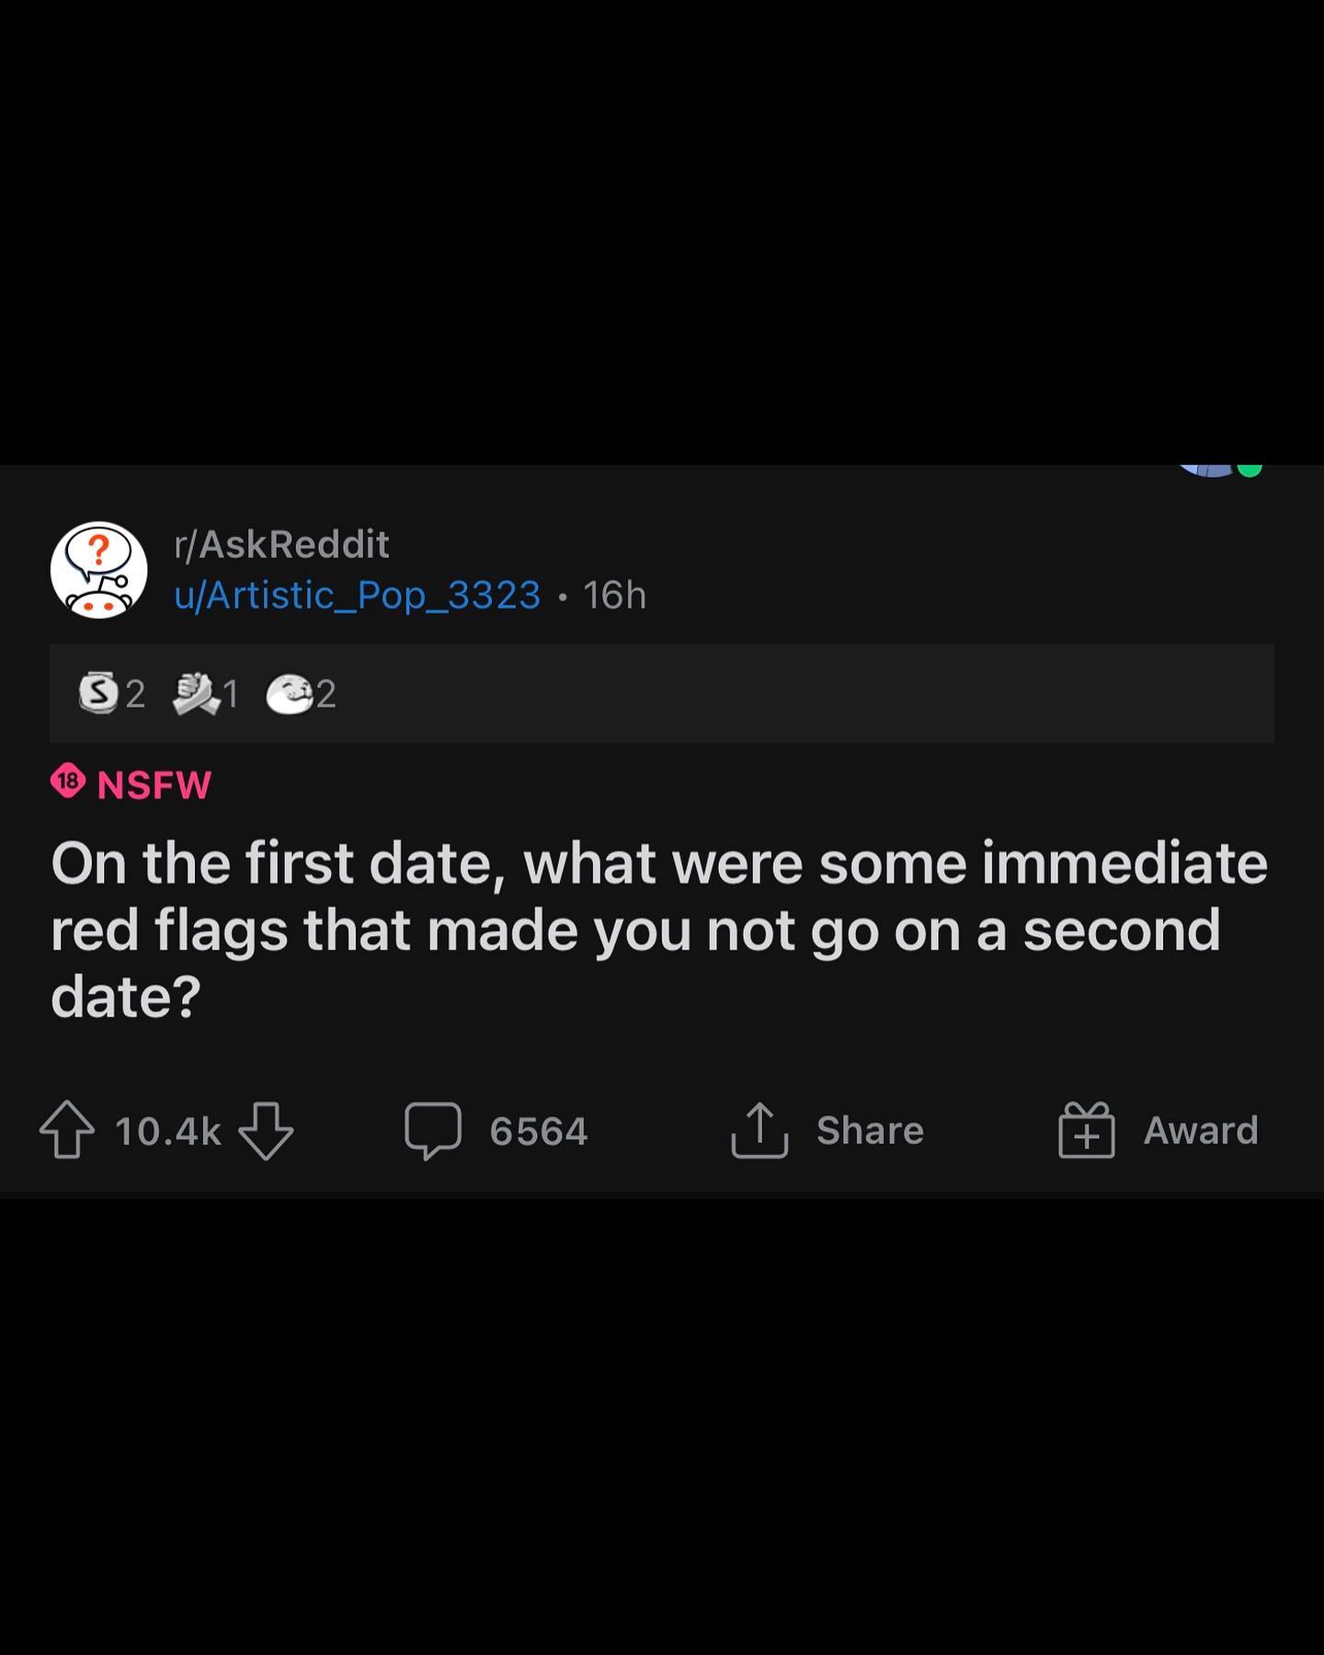Click the AskReddit subreddit avatar

pos(98,570)
